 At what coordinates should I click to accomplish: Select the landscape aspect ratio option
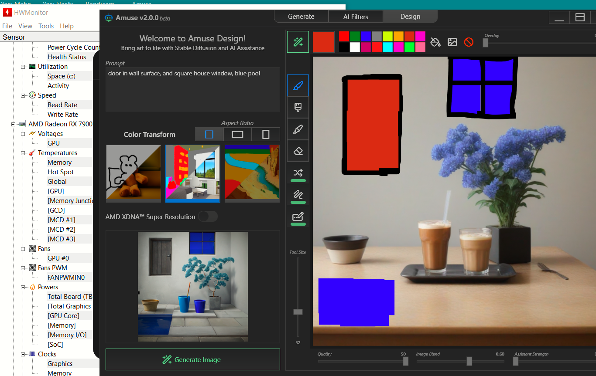237,134
